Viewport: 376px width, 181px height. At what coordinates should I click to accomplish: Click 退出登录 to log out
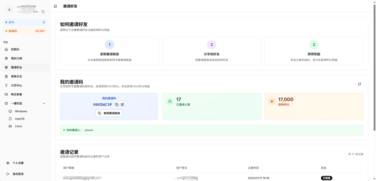(x=18, y=174)
